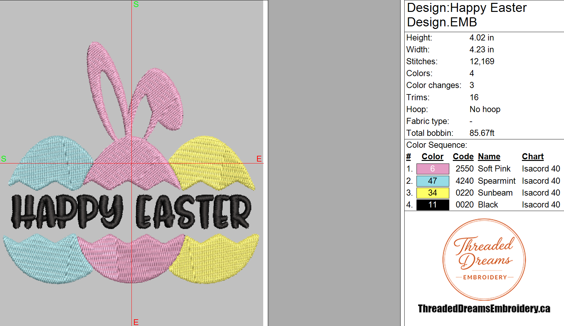Select the Trims value 16
Image resolution: width=564 pixels, height=326 pixels.
coord(474,97)
